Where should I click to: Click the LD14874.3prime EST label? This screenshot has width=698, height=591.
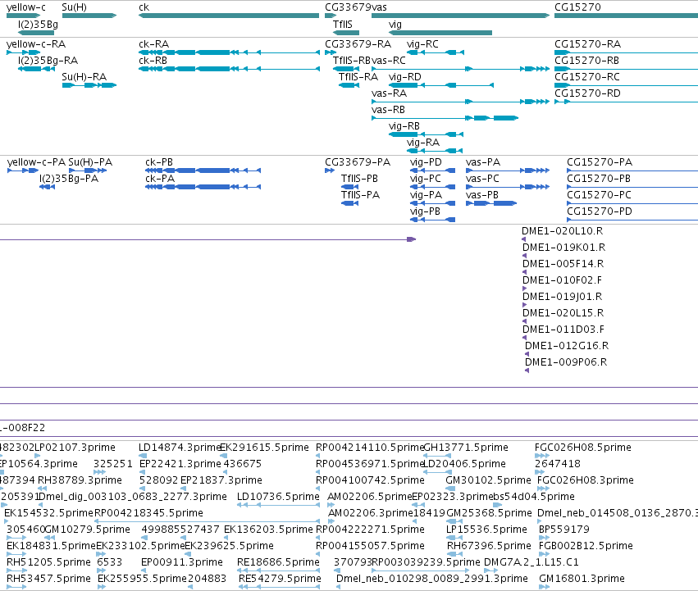[180, 448]
